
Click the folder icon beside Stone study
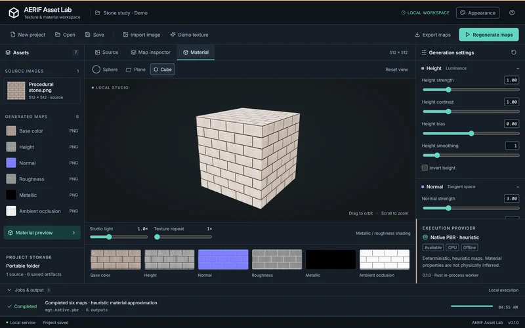pyautogui.click(x=97, y=12)
